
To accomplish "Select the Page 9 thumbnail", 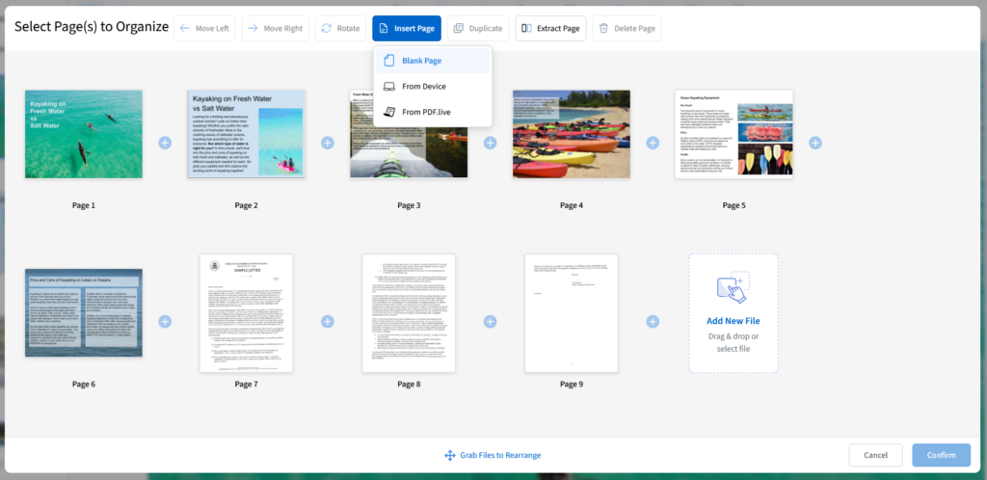I will point(572,313).
